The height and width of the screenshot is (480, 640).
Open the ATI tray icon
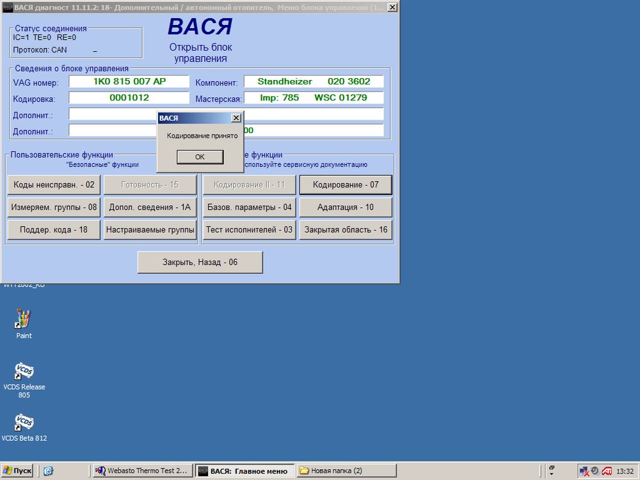click(607, 471)
